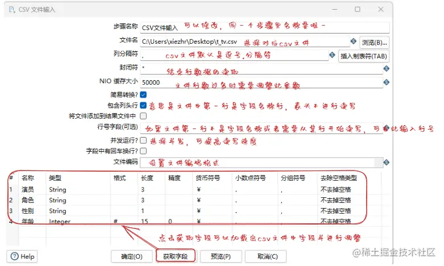Click 货币符号 column header

coord(208,178)
